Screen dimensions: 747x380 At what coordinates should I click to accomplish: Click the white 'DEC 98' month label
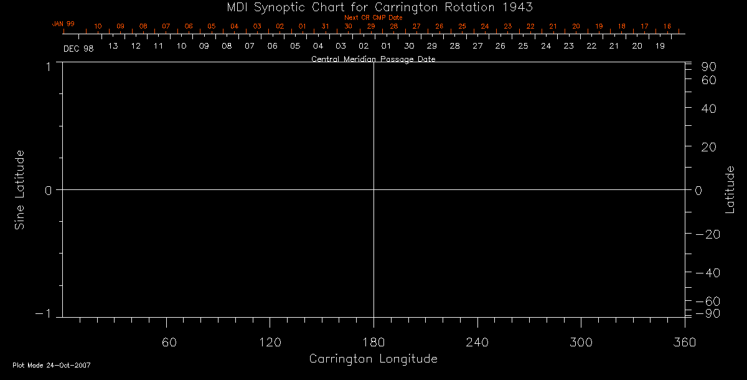click(x=78, y=49)
